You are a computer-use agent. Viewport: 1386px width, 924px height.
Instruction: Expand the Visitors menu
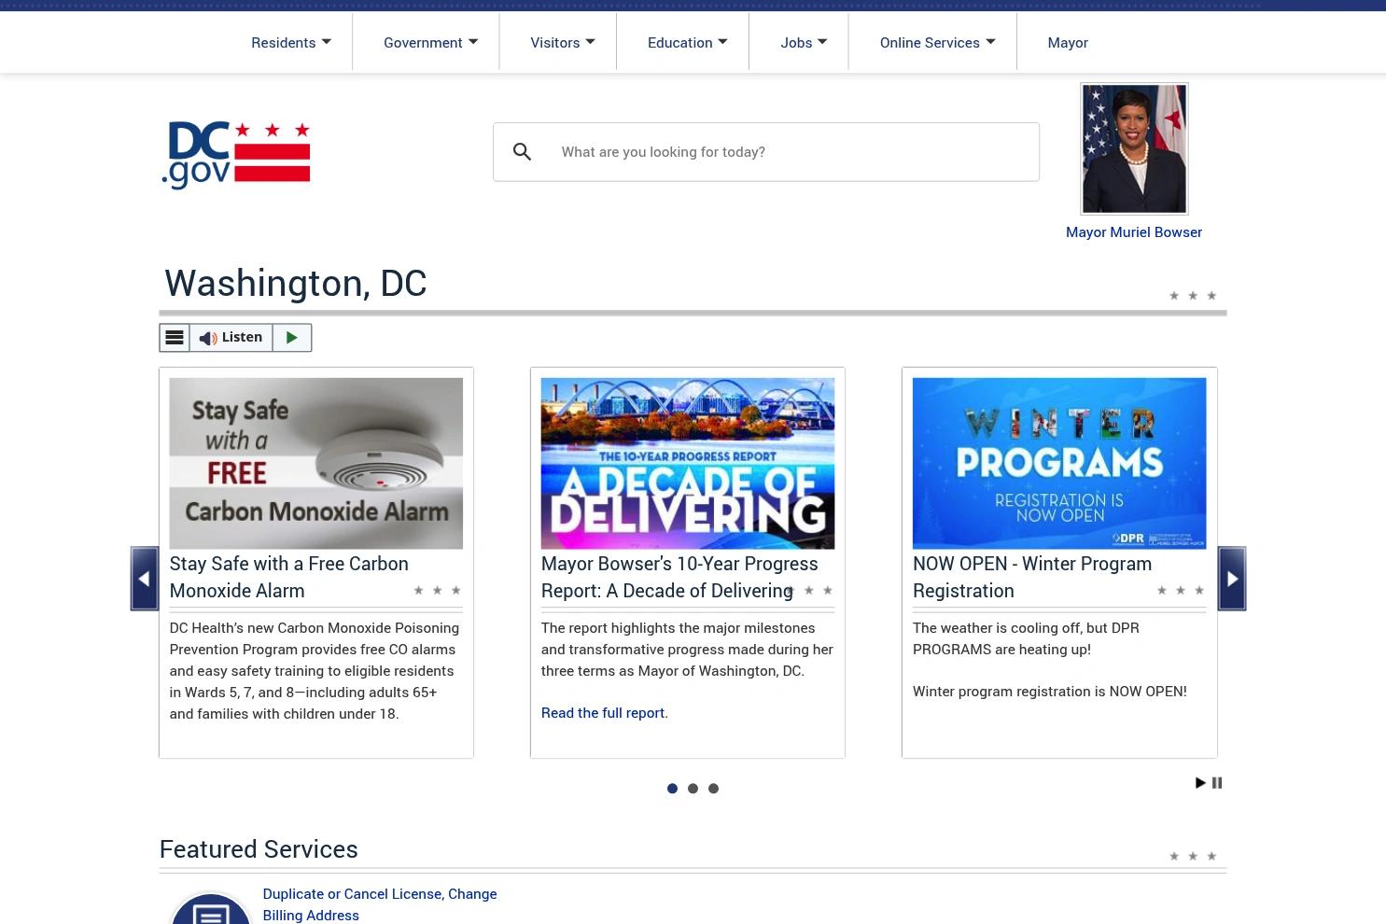tap(563, 42)
